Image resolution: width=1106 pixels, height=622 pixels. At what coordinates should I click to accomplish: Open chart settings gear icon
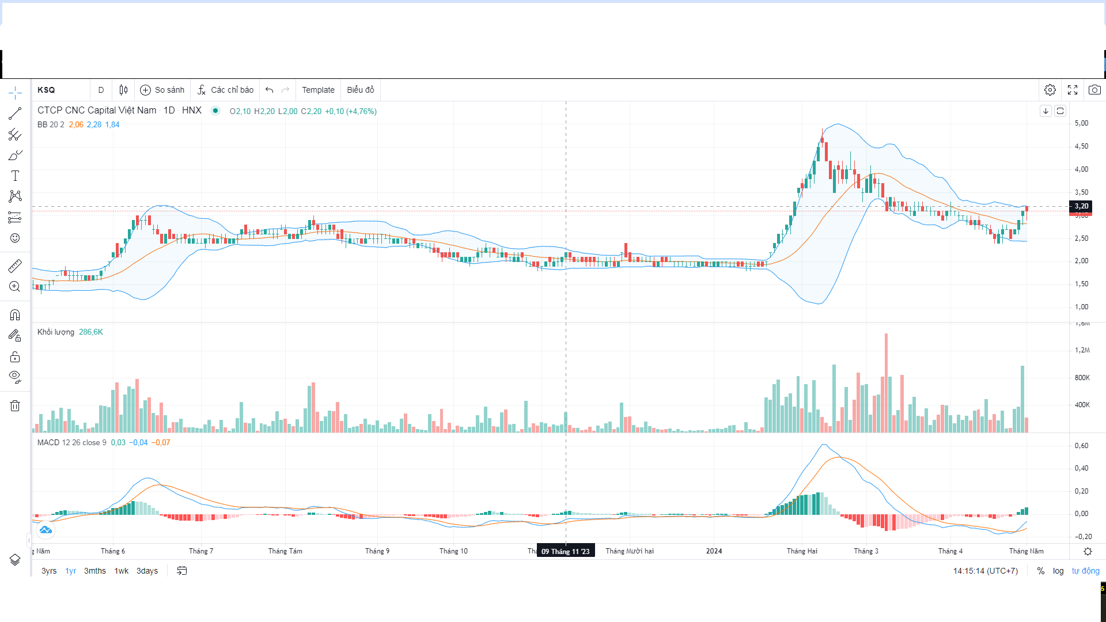[1050, 90]
